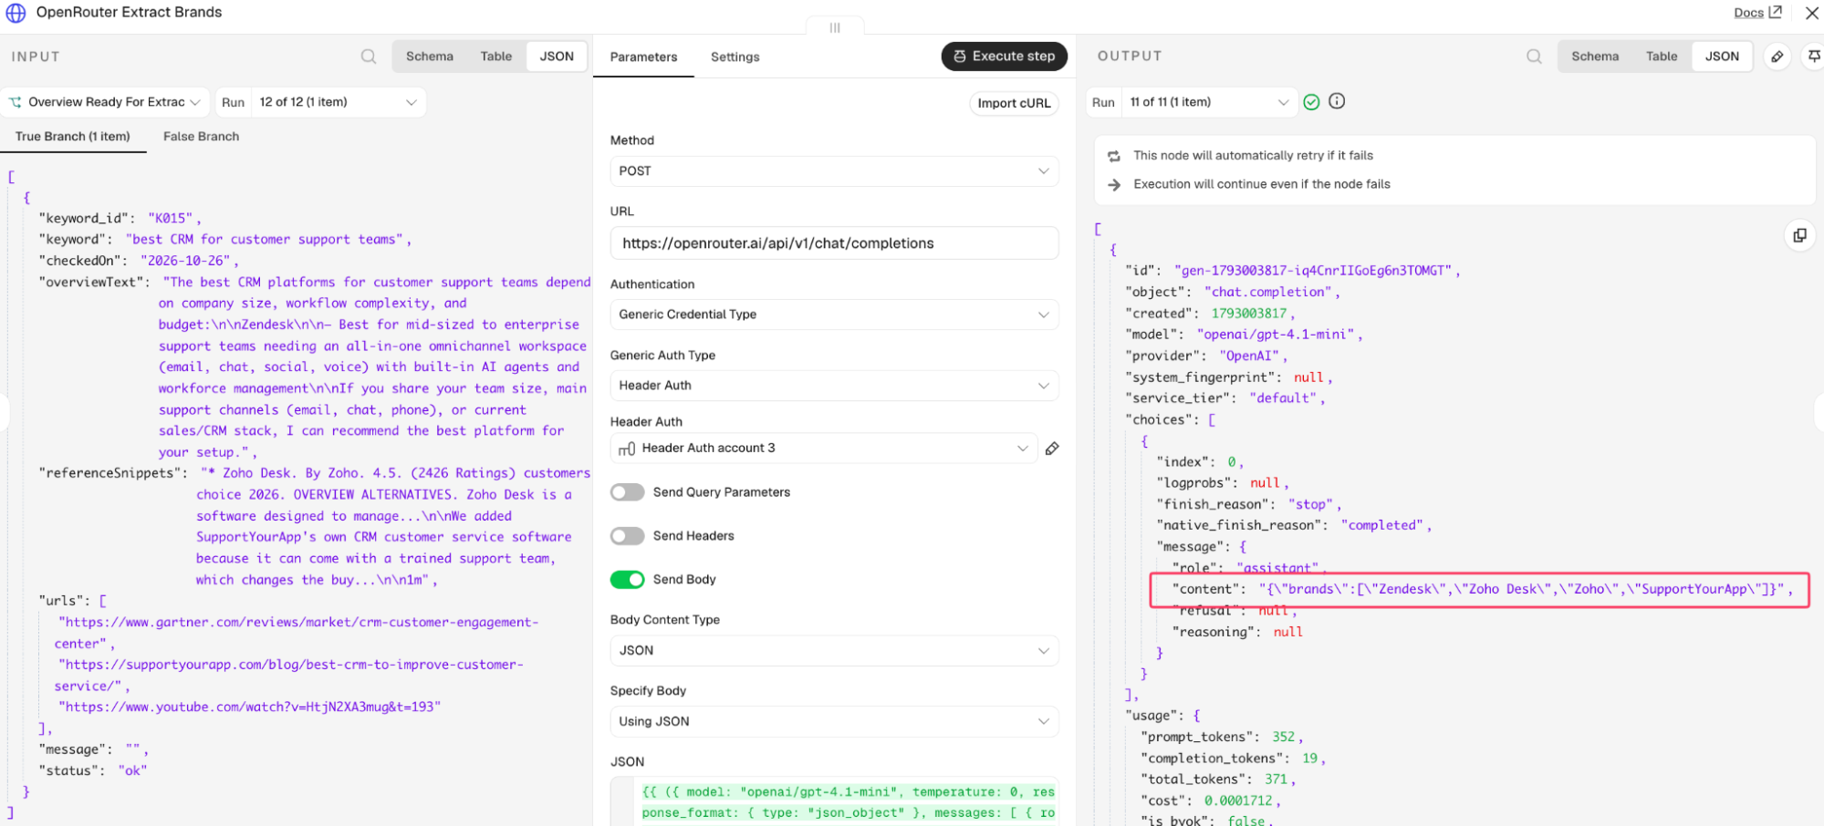The height and width of the screenshot is (826, 1824).
Task: Select the True Branch (1 item) tab
Action: pyautogui.click(x=73, y=137)
